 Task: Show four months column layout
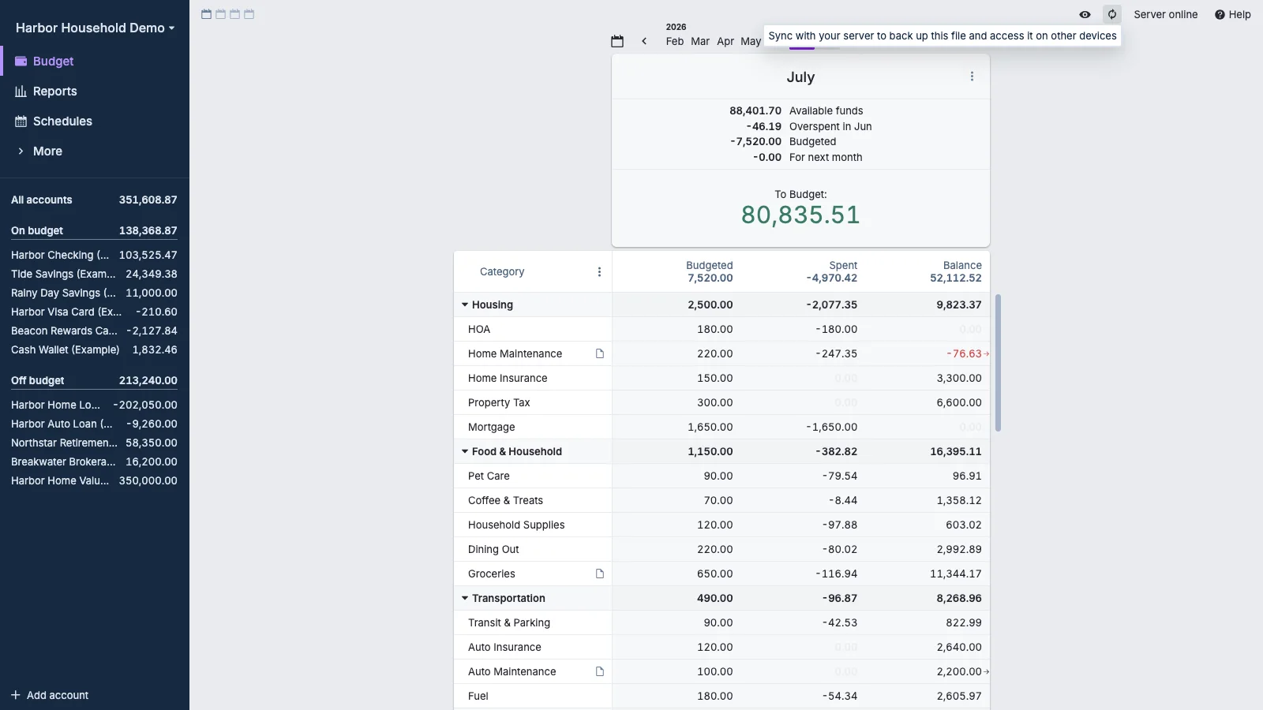249,14
